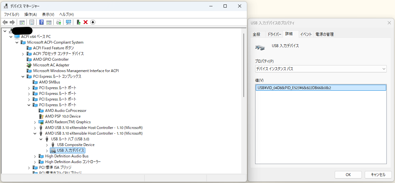The height and width of the screenshot is (183, 395).
Task: Click the down-arrow disable device icon
Action: (93, 22)
